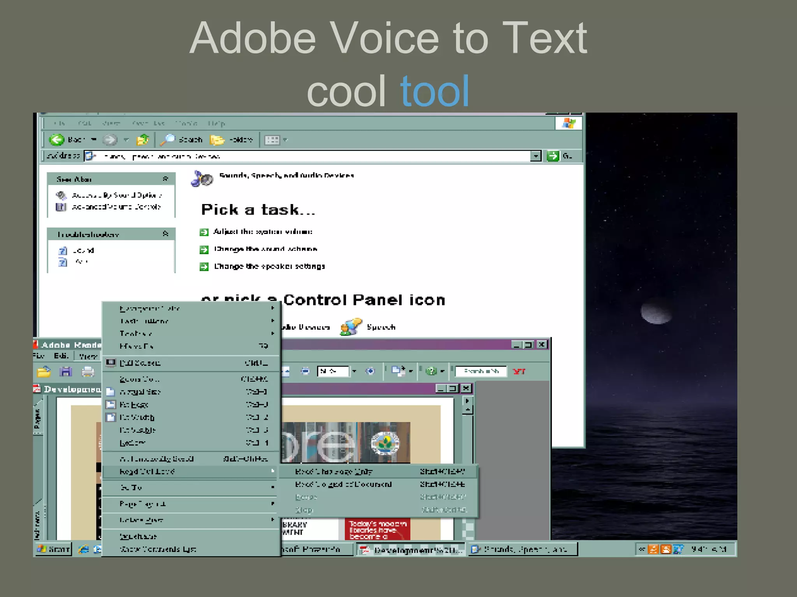The image size is (797, 597).
Task: Click the Control Panel address bar field
Action: click(307, 156)
